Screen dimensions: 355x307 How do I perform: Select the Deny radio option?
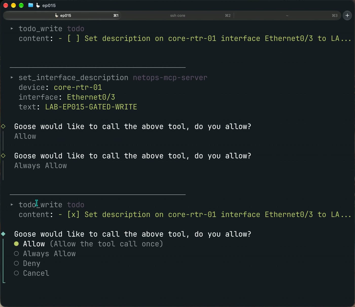tap(16, 264)
